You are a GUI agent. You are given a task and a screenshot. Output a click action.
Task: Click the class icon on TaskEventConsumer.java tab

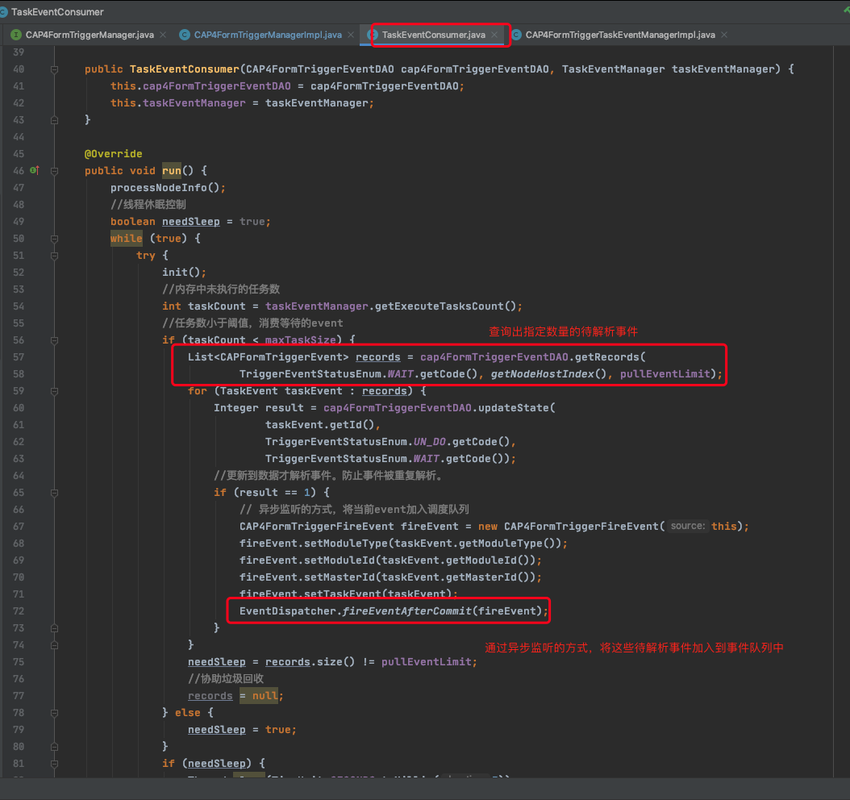point(373,35)
